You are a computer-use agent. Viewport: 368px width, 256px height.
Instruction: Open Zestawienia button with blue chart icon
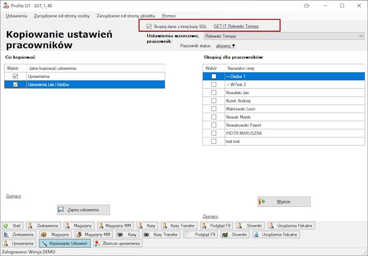(19, 234)
